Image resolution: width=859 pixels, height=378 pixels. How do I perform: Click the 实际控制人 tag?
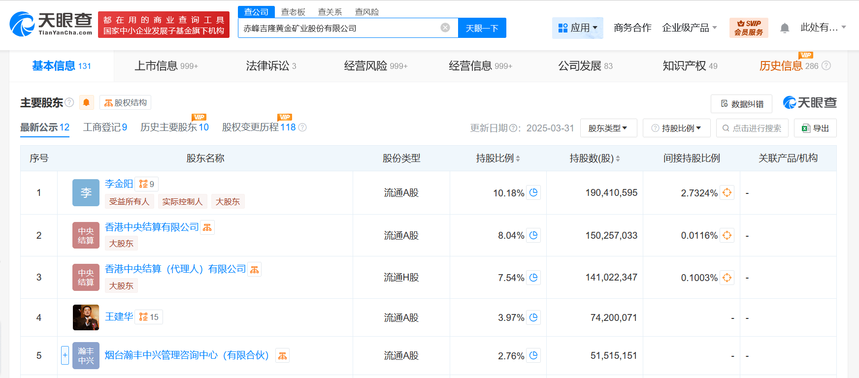click(x=182, y=201)
